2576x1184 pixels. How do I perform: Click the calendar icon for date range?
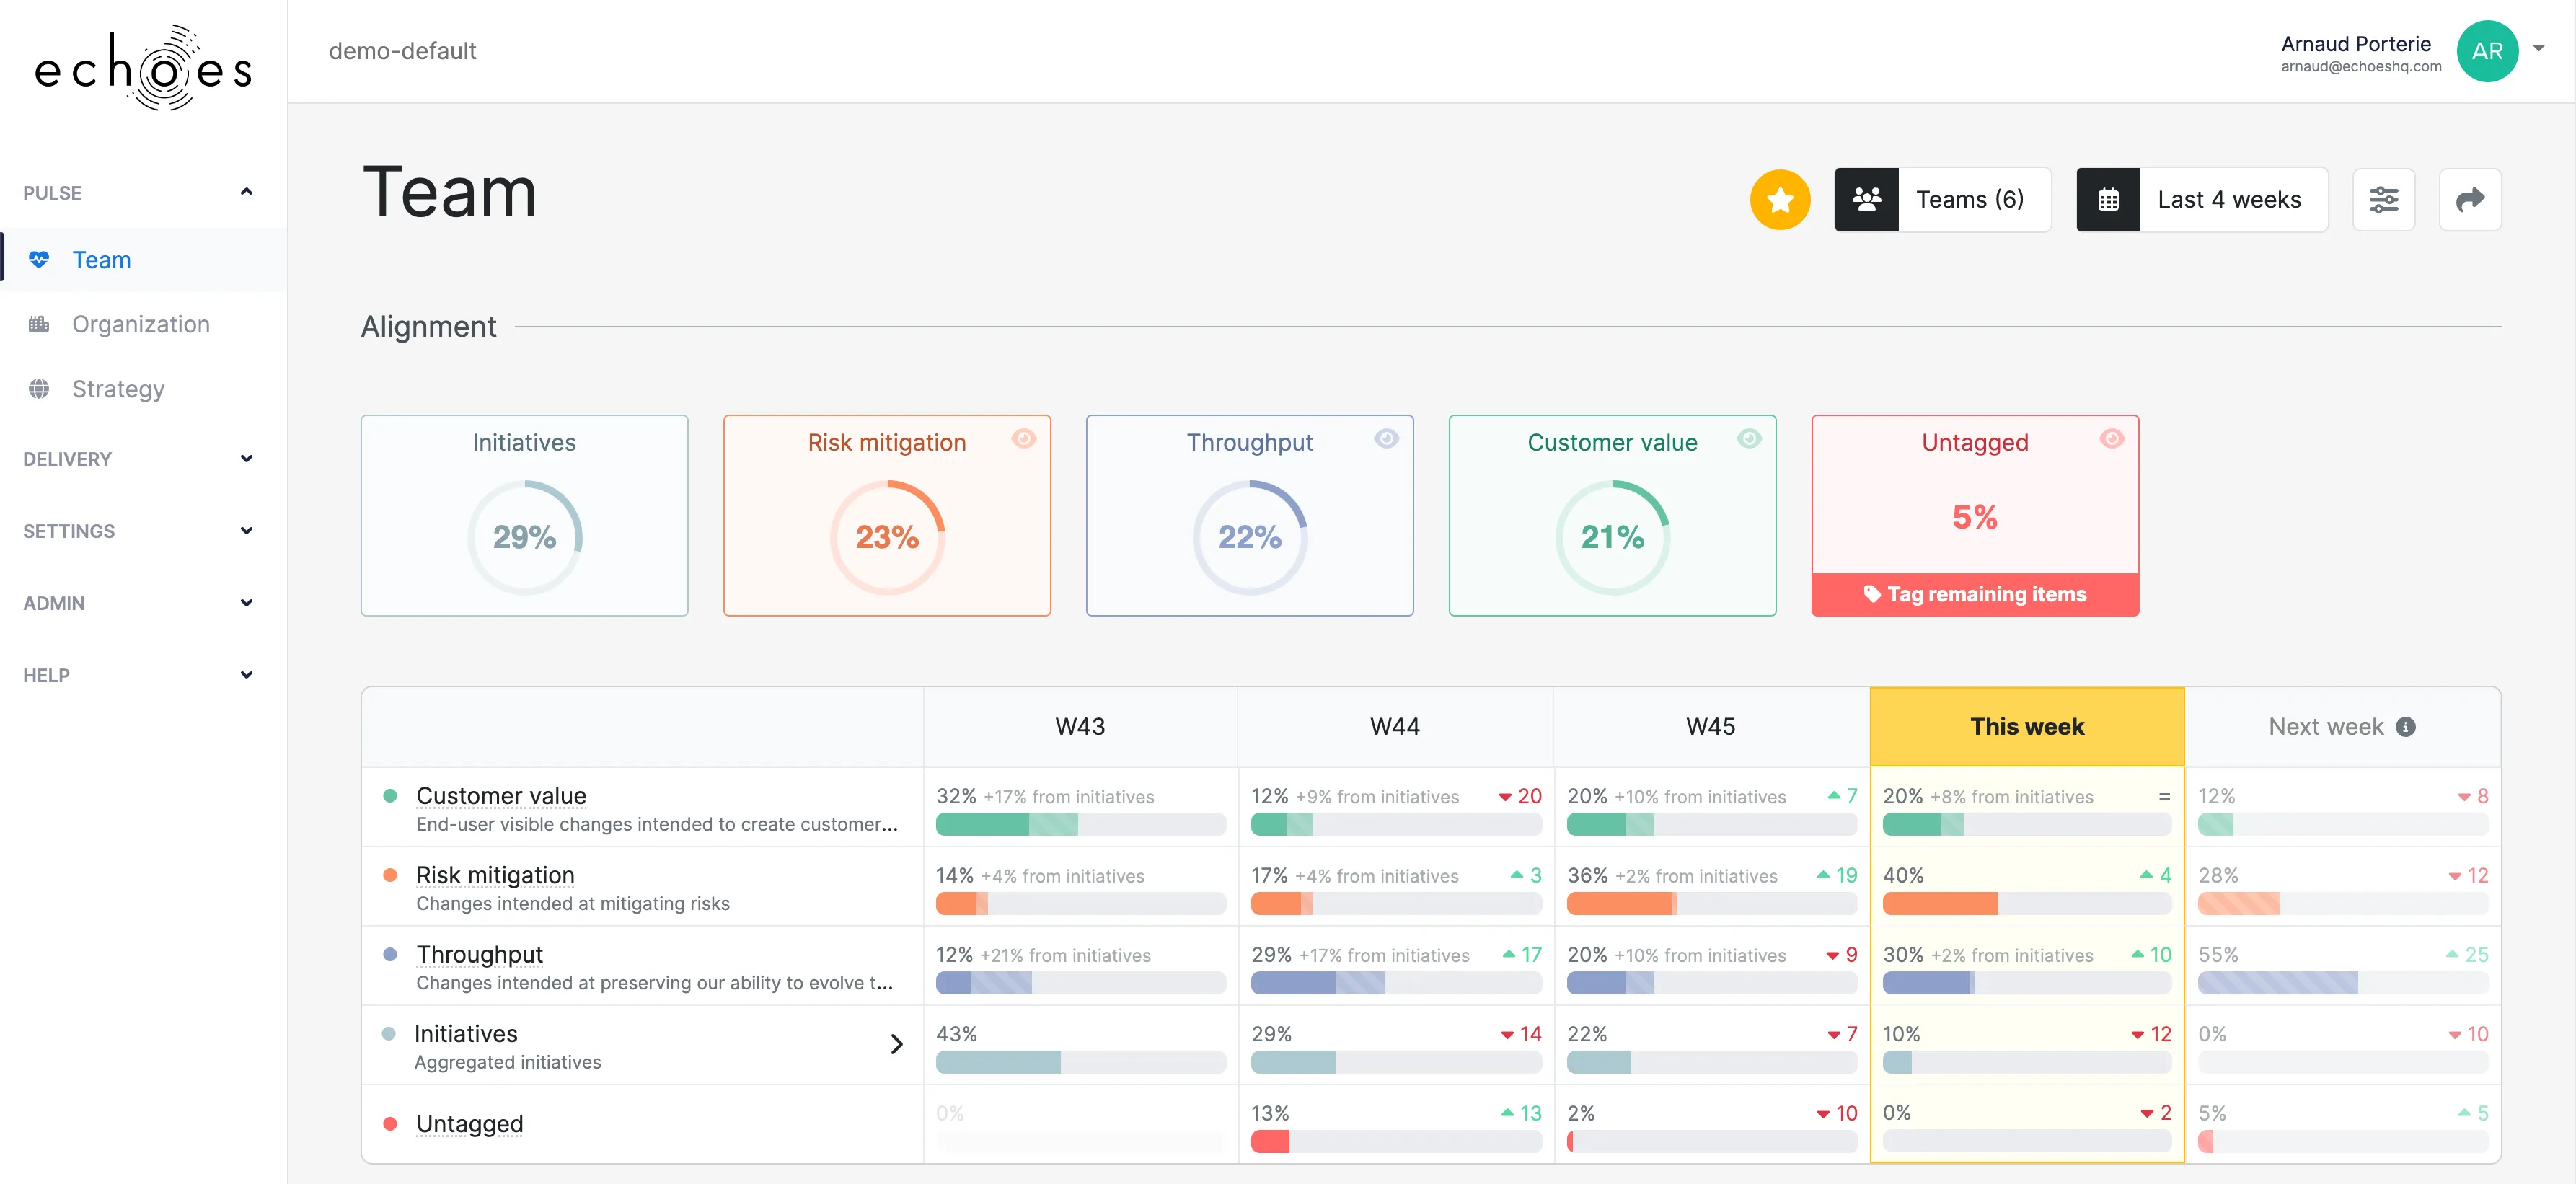pyautogui.click(x=2108, y=200)
